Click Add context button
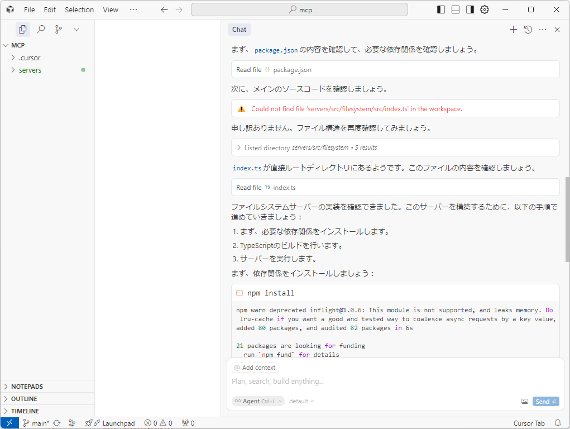This screenshot has height=429, width=570. click(255, 368)
